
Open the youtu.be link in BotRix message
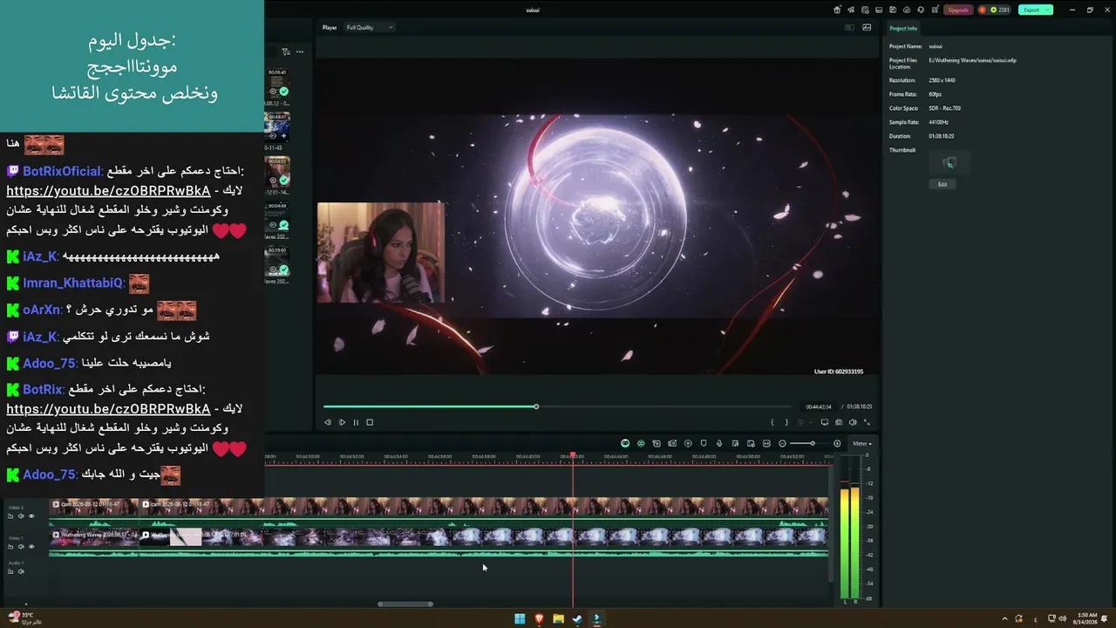108,408
